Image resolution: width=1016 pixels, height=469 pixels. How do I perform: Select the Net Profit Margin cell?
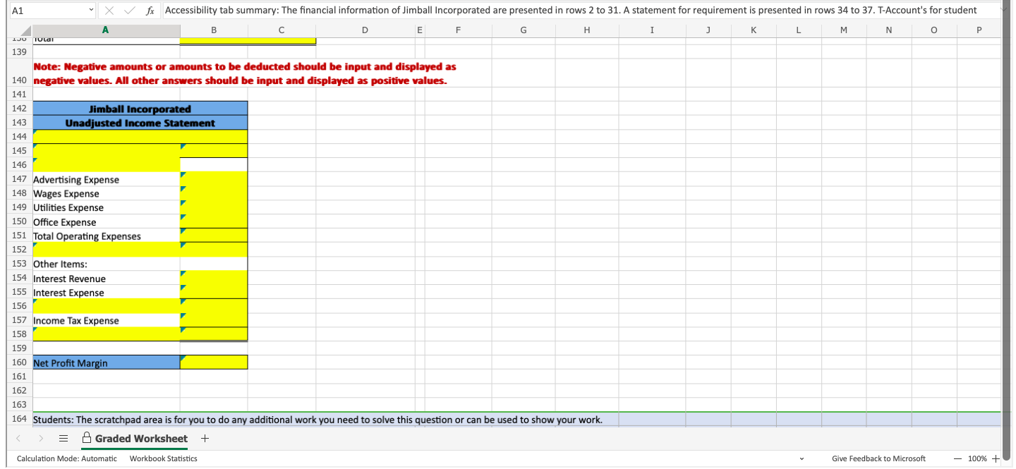point(106,362)
